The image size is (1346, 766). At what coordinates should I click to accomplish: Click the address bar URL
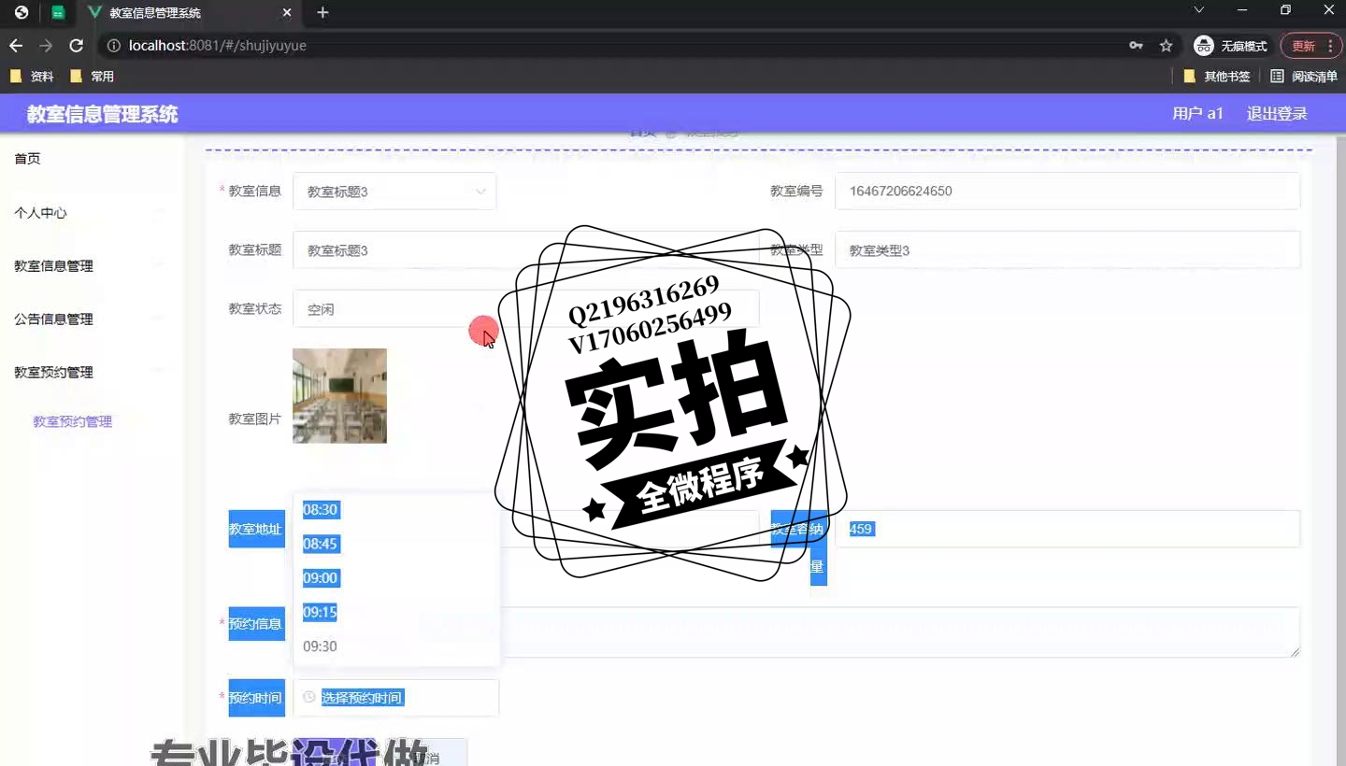[x=218, y=46]
